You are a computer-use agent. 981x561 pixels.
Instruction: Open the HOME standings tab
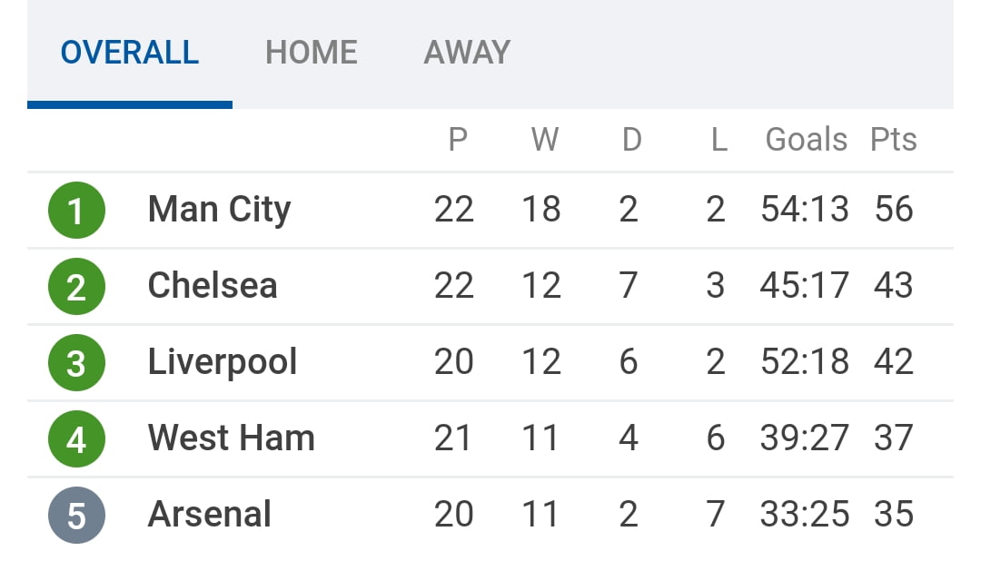(312, 52)
